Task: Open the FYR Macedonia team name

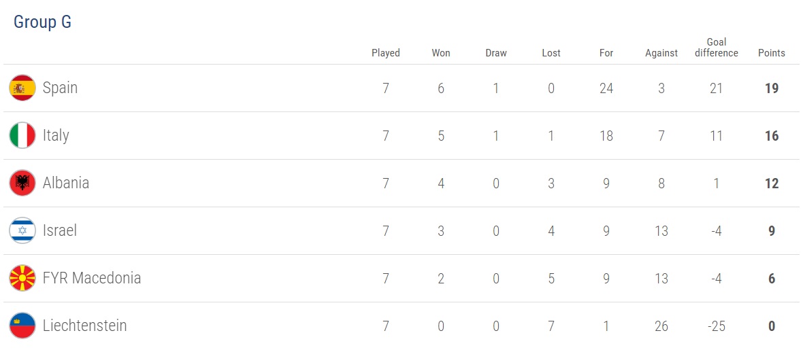Action: pyautogui.click(x=92, y=278)
